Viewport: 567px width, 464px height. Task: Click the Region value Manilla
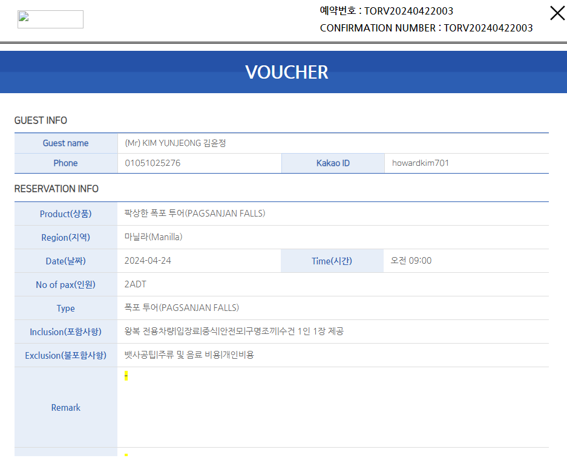pos(153,237)
